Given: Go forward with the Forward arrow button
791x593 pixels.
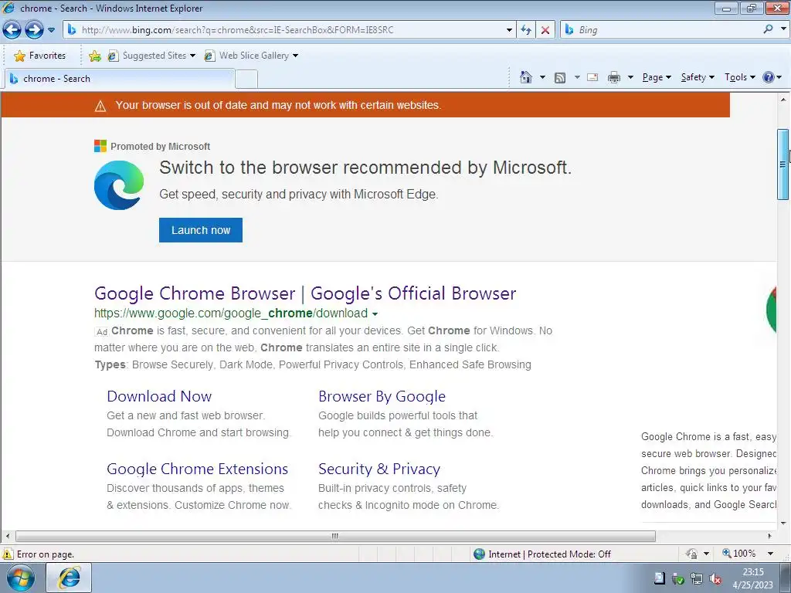Looking at the screenshot, I should click(x=34, y=30).
